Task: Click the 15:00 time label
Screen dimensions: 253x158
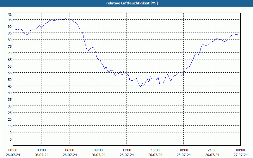Action: tap(155, 150)
